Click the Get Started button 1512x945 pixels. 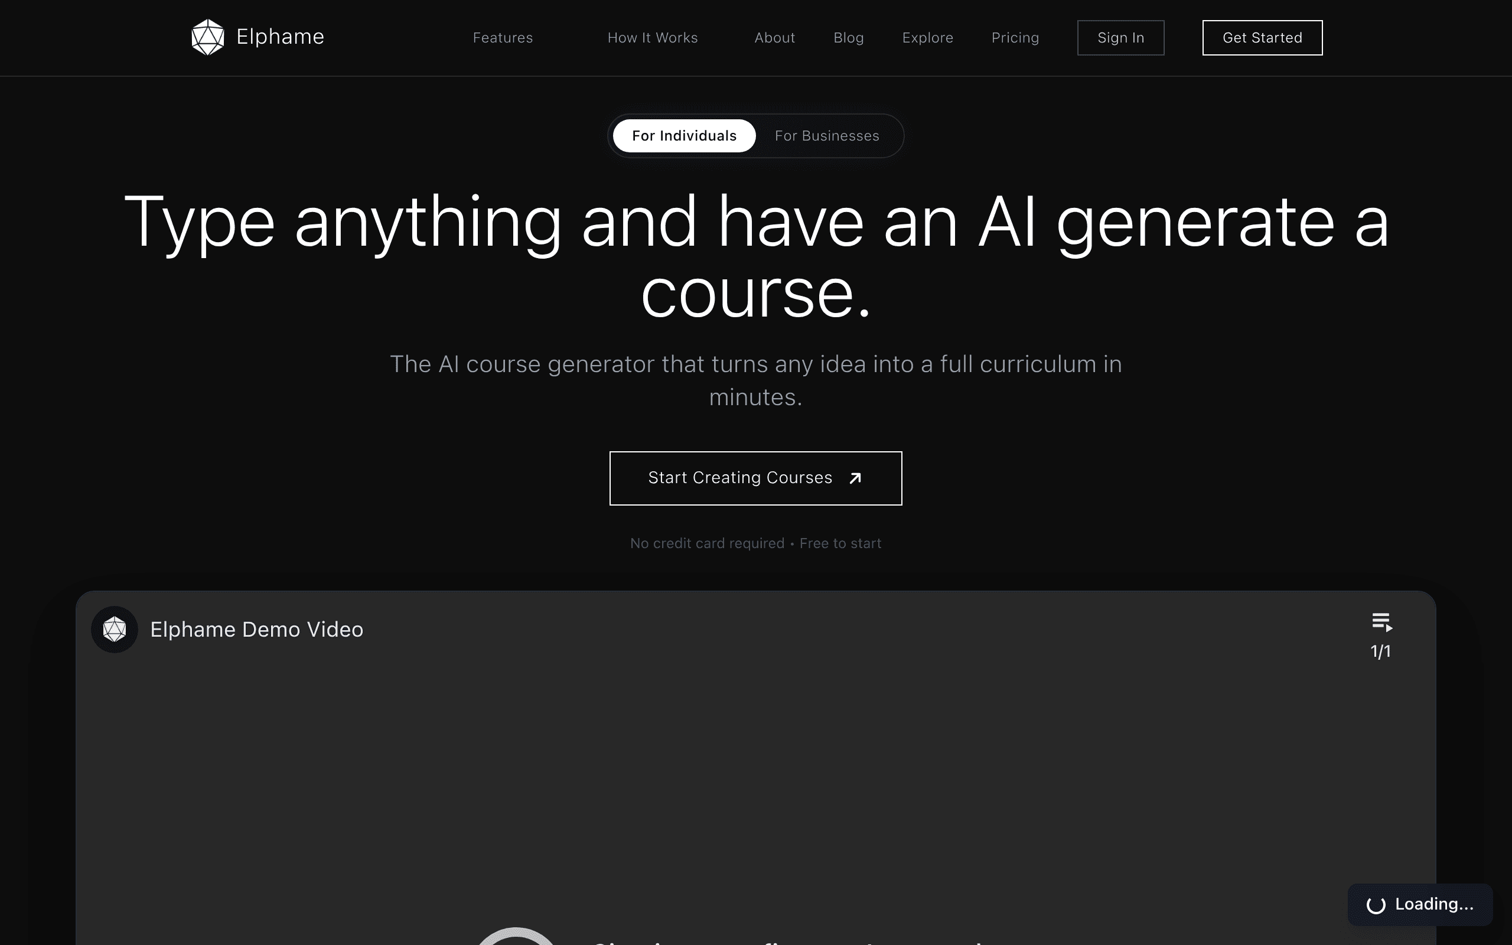tap(1262, 37)
